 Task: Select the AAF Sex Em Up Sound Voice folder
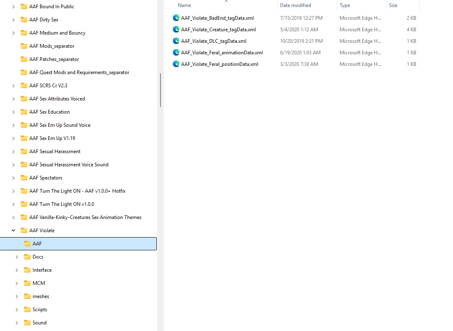click(60, 125)
